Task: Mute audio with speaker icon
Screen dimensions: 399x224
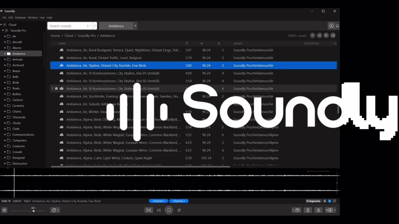Action: (x=4, y=210)
